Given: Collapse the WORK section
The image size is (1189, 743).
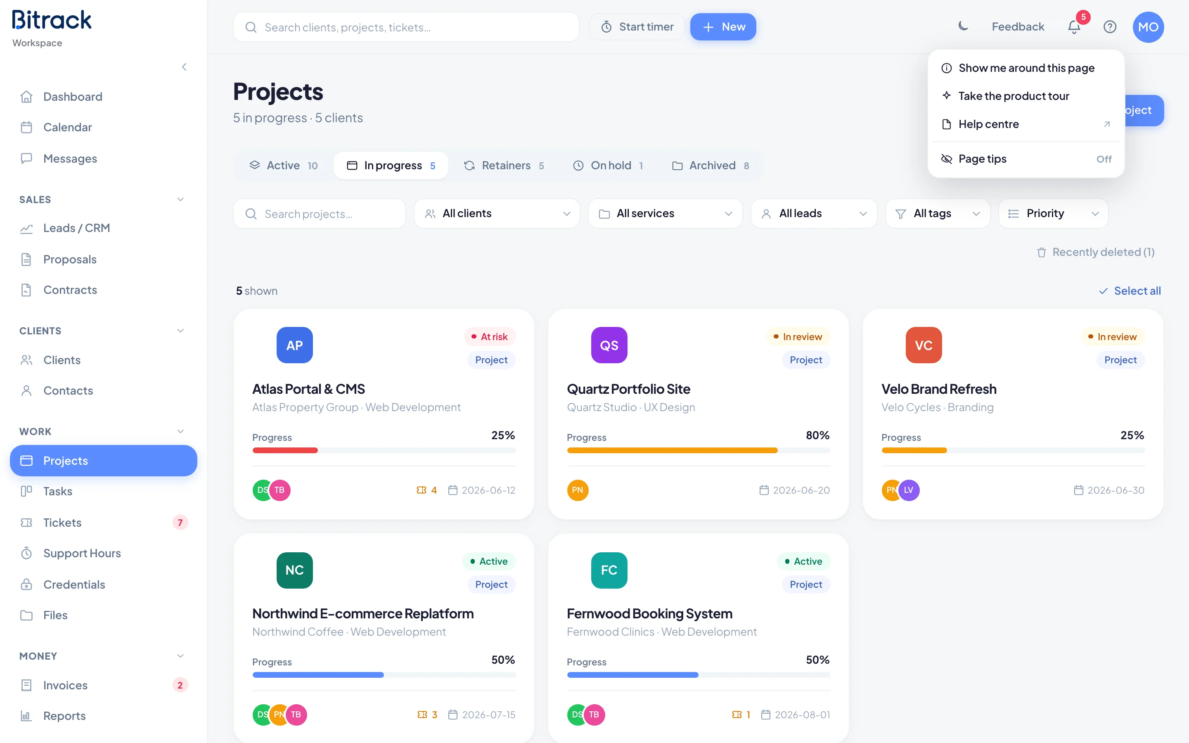Looking at the screenshot, I should (180, 431).
